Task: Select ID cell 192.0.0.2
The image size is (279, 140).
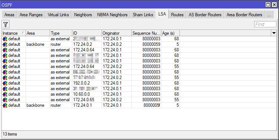Action: [82, 83]
